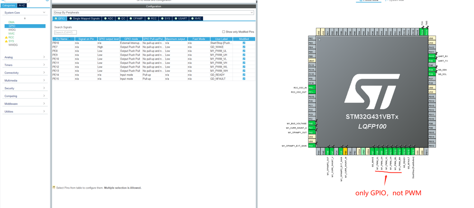Switch to the A->Z tab
The height and width of the screenshot is (208, 474).
[22, 5]
